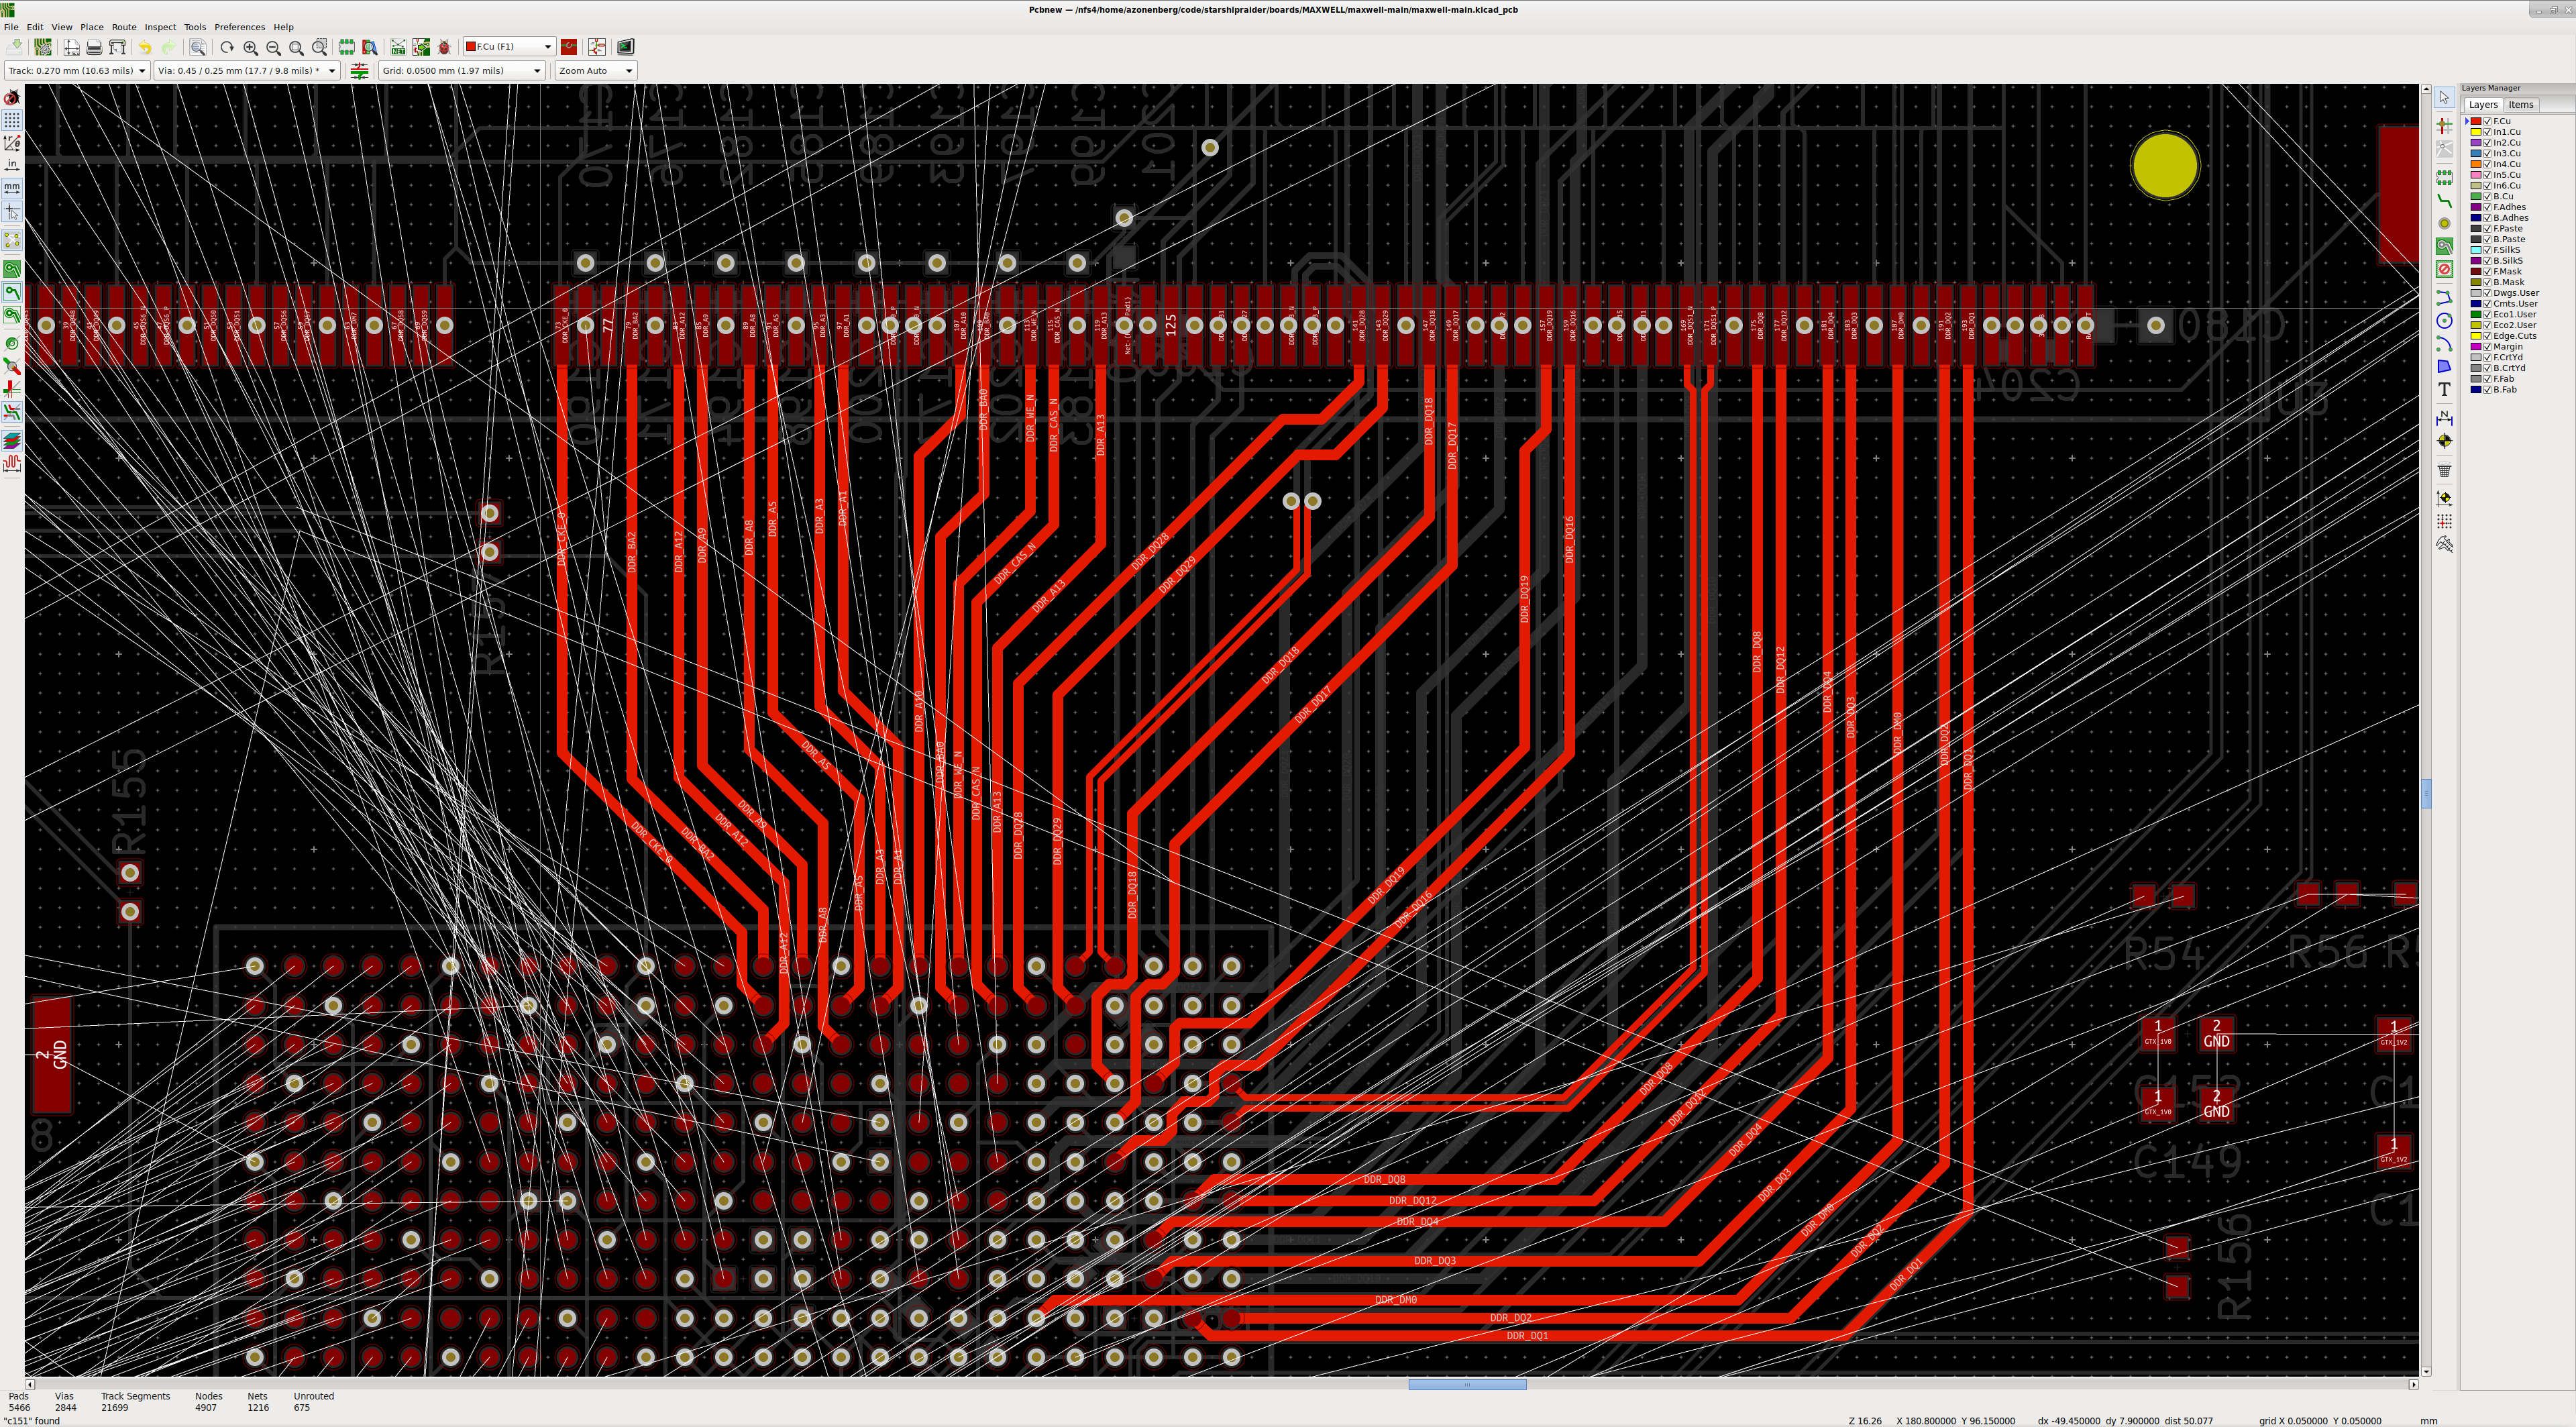Switch to the Items tab
This screenshot has width=2576, height=1427.
click(x=2520, y=105)
